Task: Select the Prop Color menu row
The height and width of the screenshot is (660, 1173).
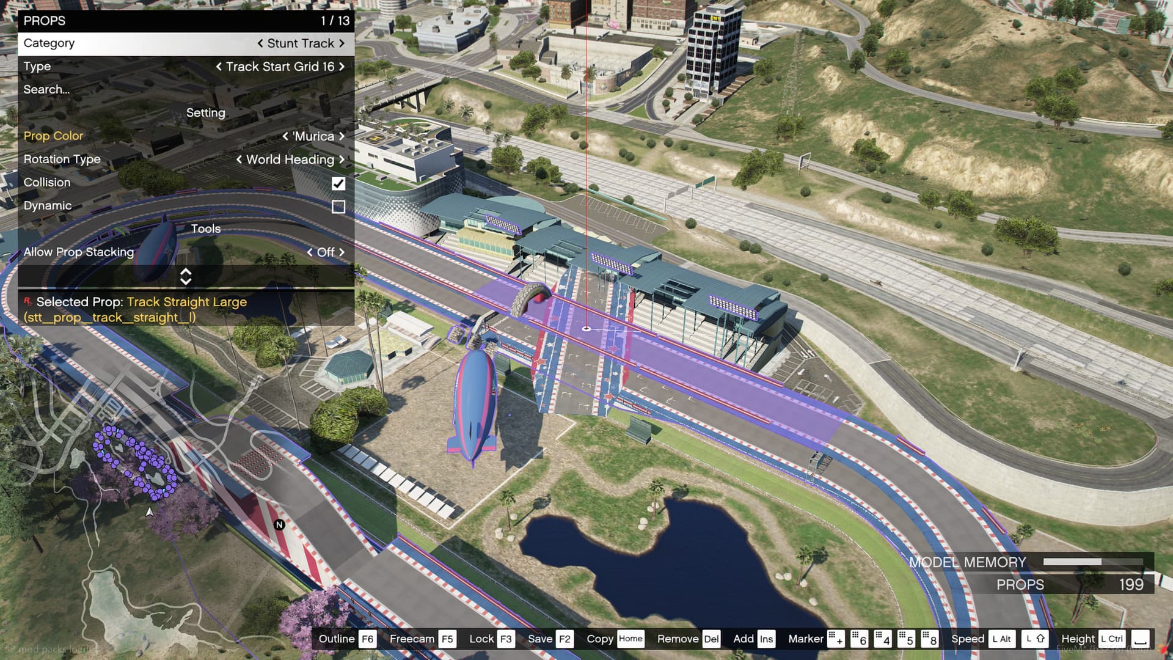Action: click(186, 136)
